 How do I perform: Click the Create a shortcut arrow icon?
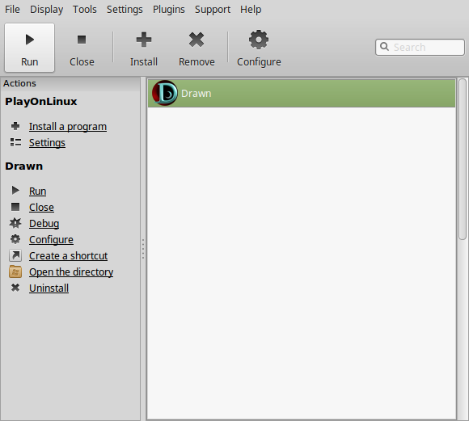click(x=15, y=255)
